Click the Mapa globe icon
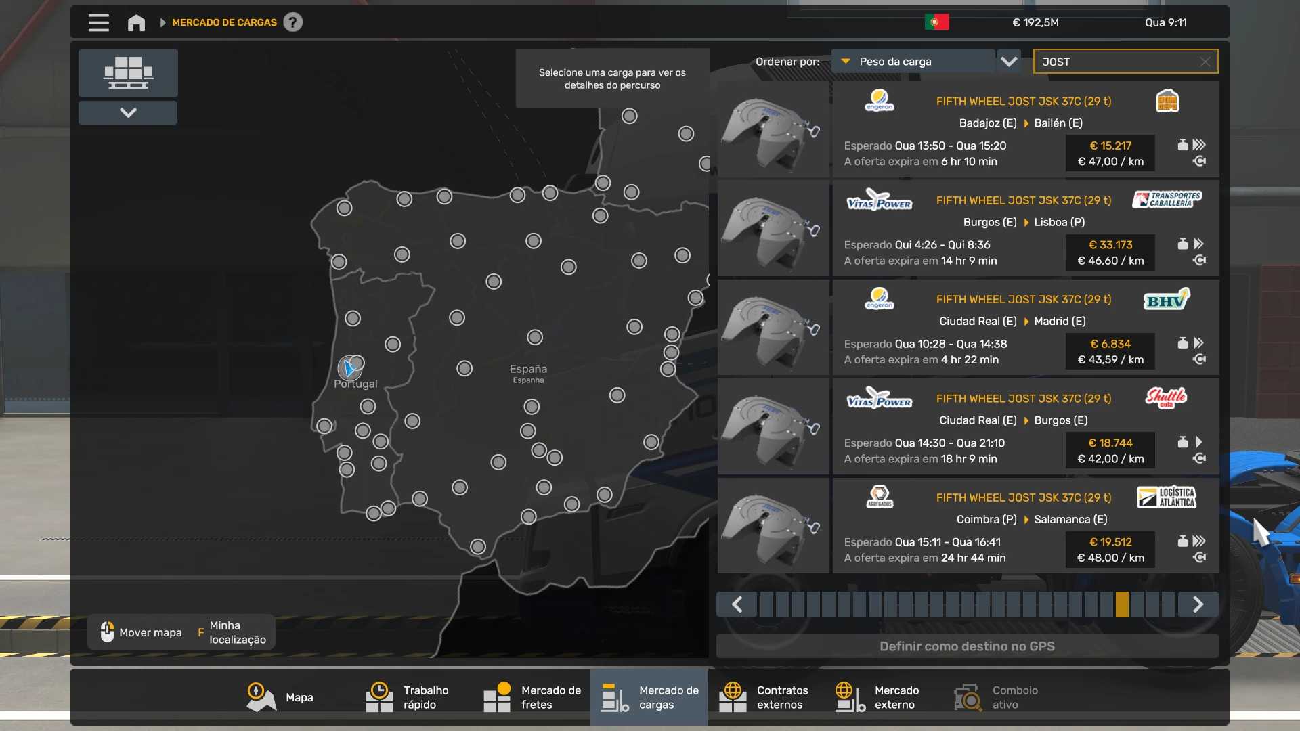This screenshot has height=731, width=1300. pyautogui.click(x=261, y=697)
